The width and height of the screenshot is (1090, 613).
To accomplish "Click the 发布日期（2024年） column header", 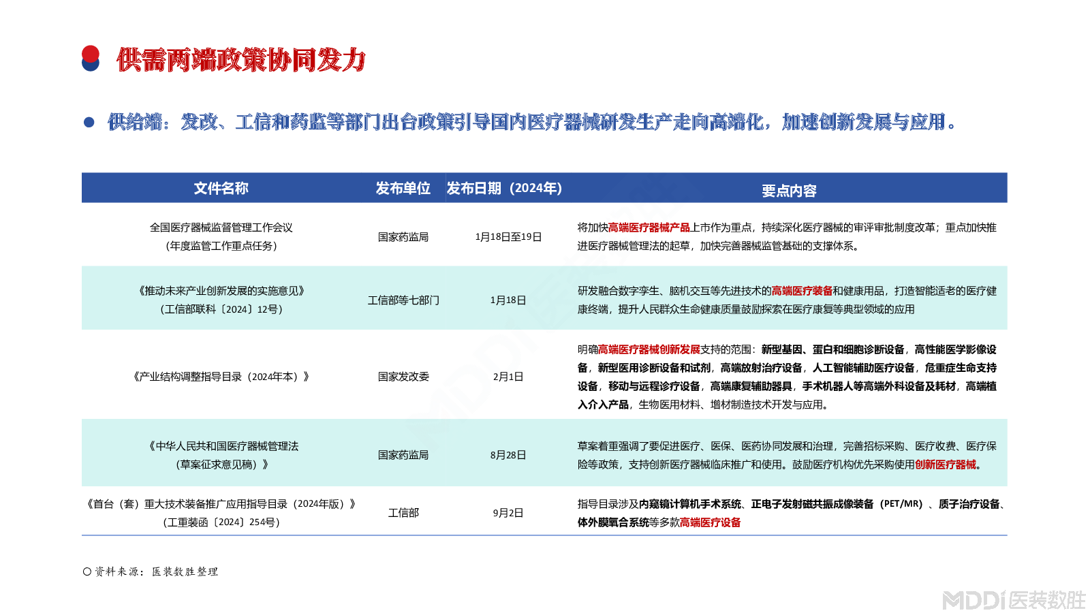I will [x=505, y=188].
